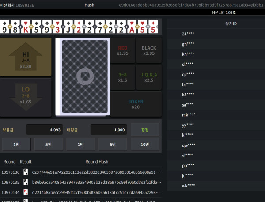Click the red K result icon for round 10970134
Screen dimensions: 265x202
[26, 193]
